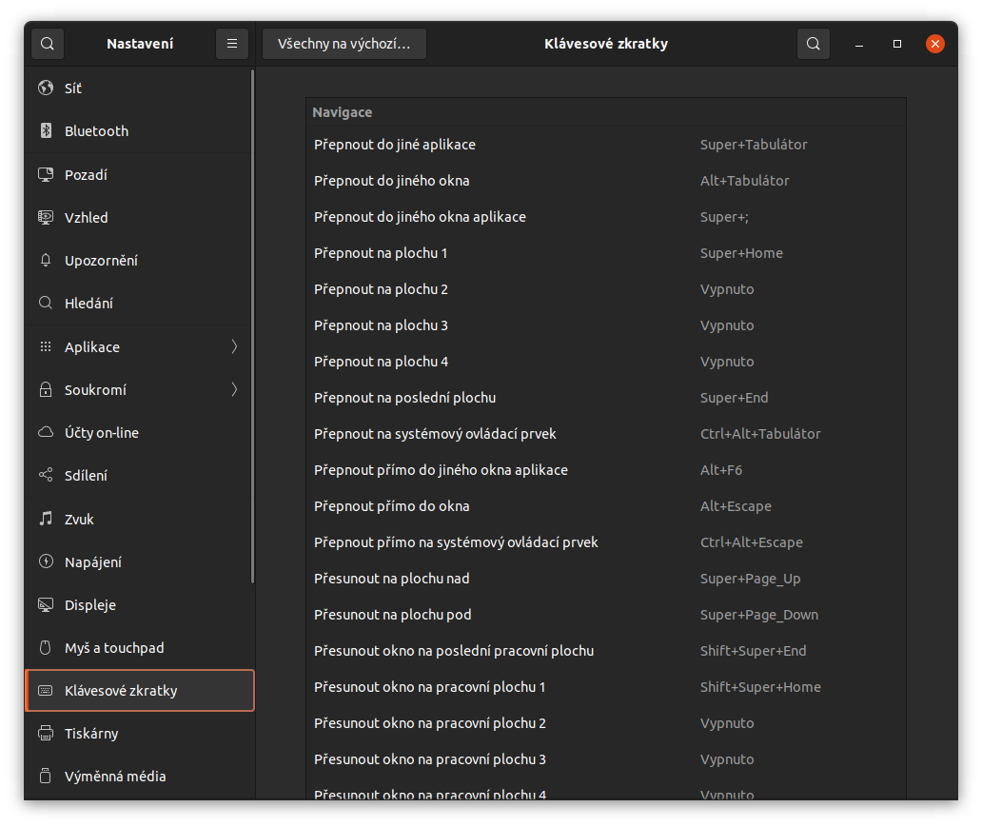
Task: Change the Alt+Escape 'Přepnout přímo do okna' shortcut
Action: click(x=605, y=506)
